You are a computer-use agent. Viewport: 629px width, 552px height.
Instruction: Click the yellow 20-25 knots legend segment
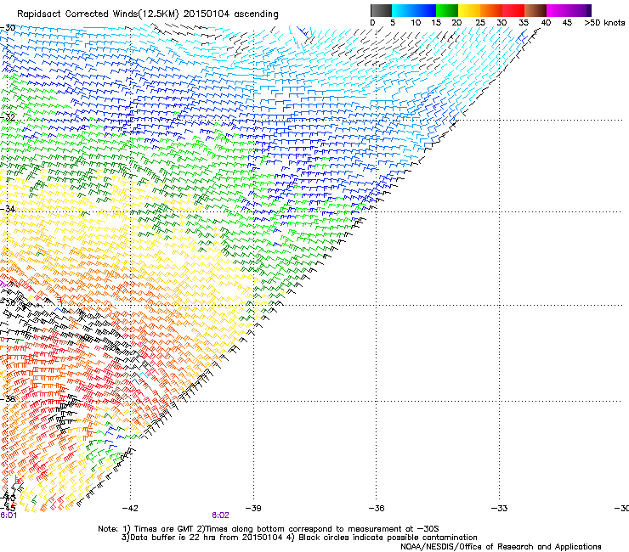(469, 10)
